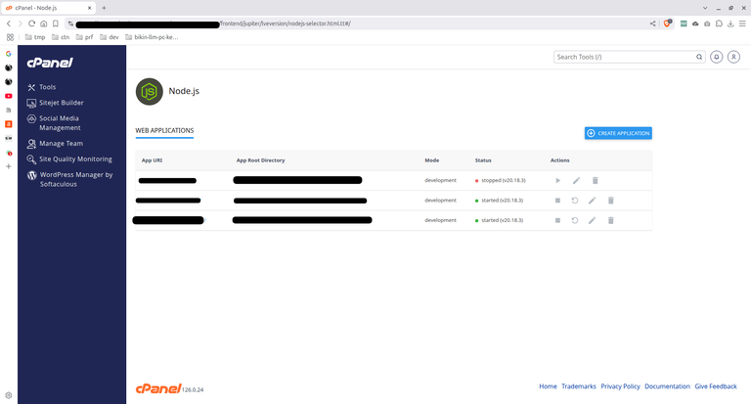This screenshot has height=404, width=751.
Task: Follow the Give Feedback footer link
Action: click(716, 386)
